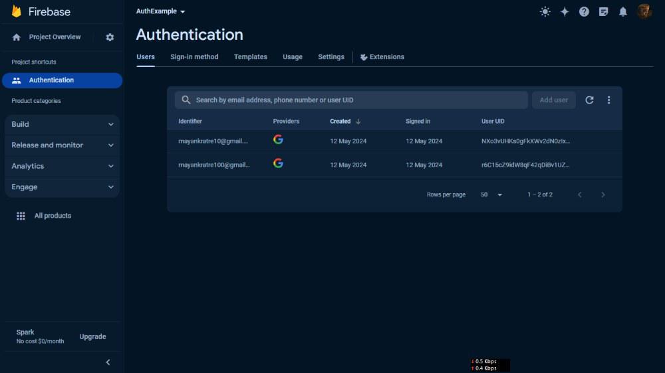
Task: Click the Authentication people icon
Action: point(17,80)
